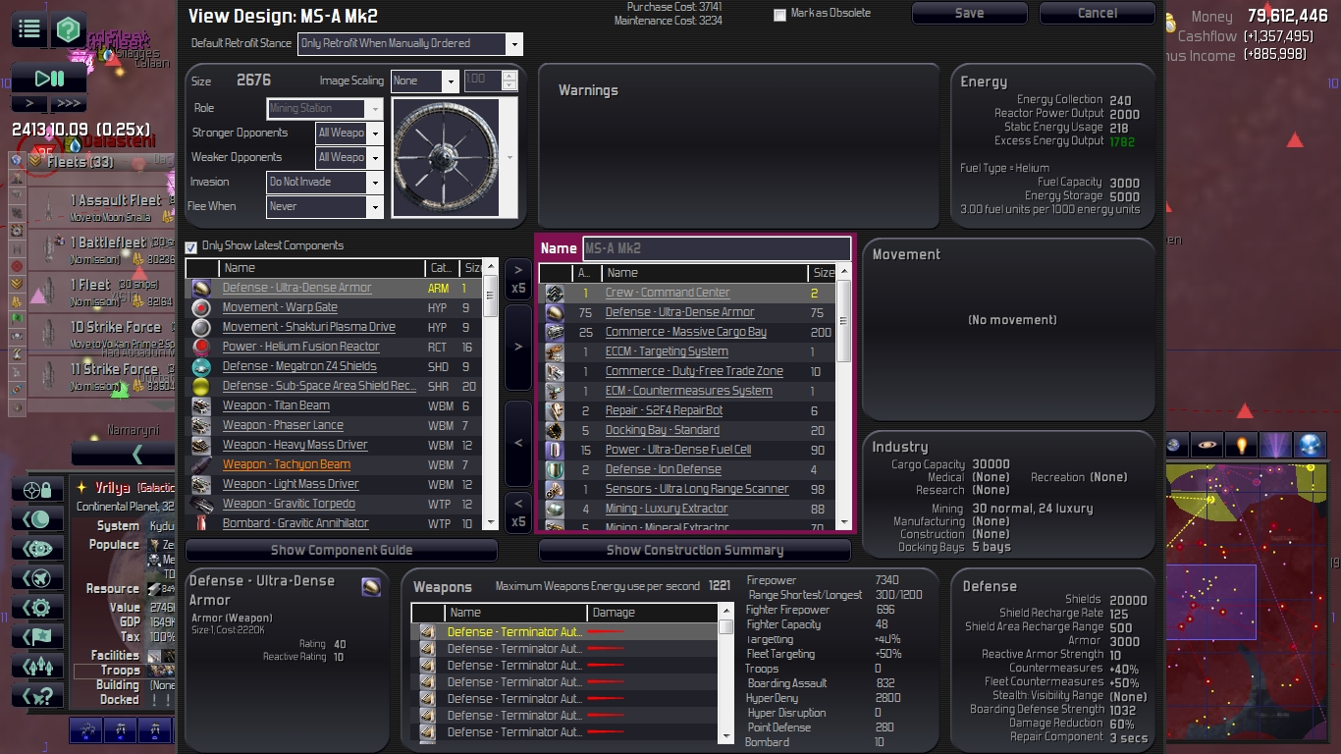
Task: Add one component with right arrow button
Action: [518, 347]
